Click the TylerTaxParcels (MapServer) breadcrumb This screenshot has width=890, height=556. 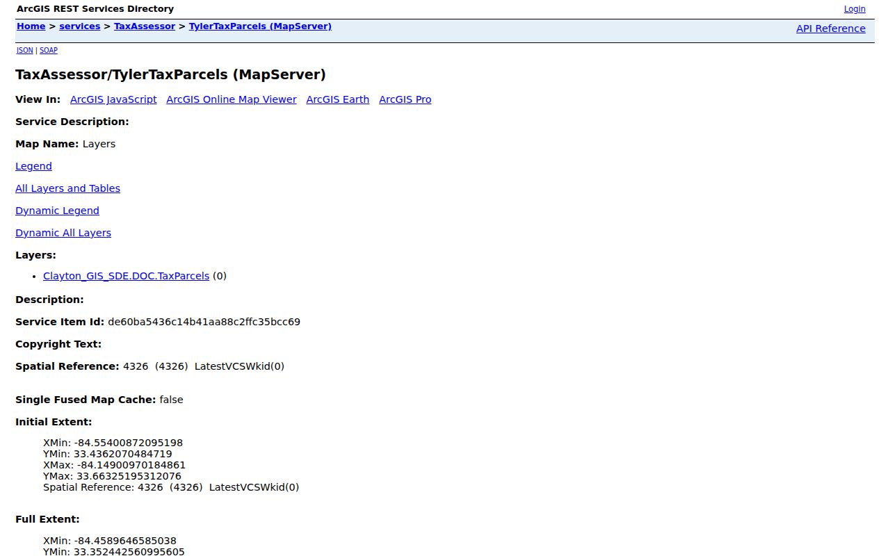(260, 26)
